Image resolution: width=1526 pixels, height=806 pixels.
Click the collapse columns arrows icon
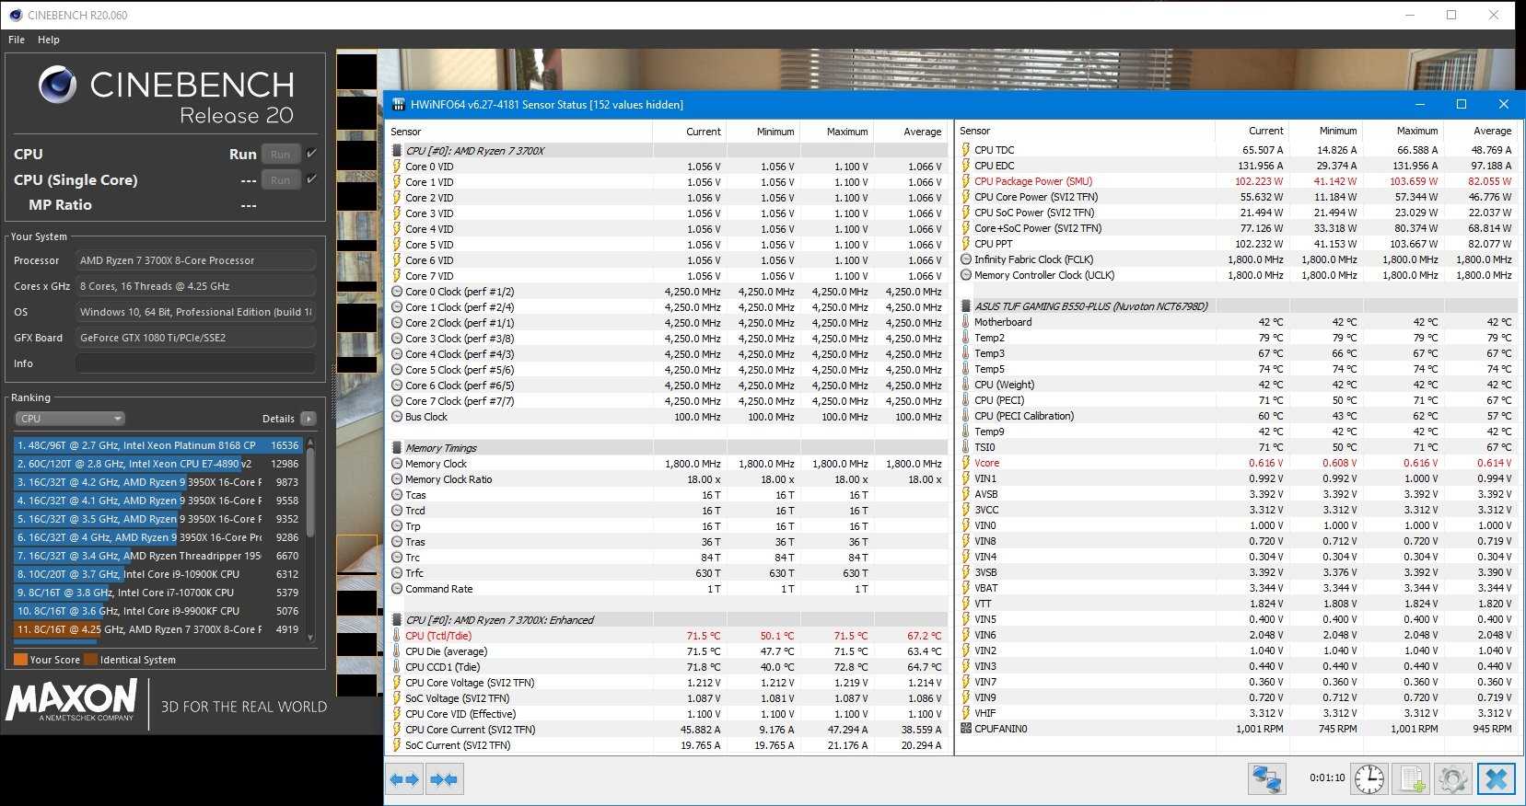click(x=444, y=779)
